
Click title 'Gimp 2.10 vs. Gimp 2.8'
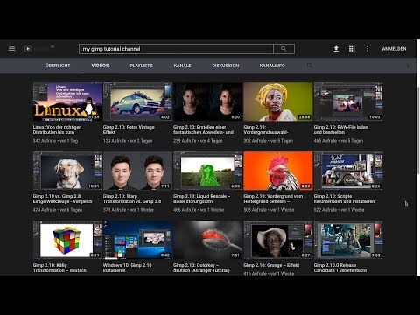[63, 199]
